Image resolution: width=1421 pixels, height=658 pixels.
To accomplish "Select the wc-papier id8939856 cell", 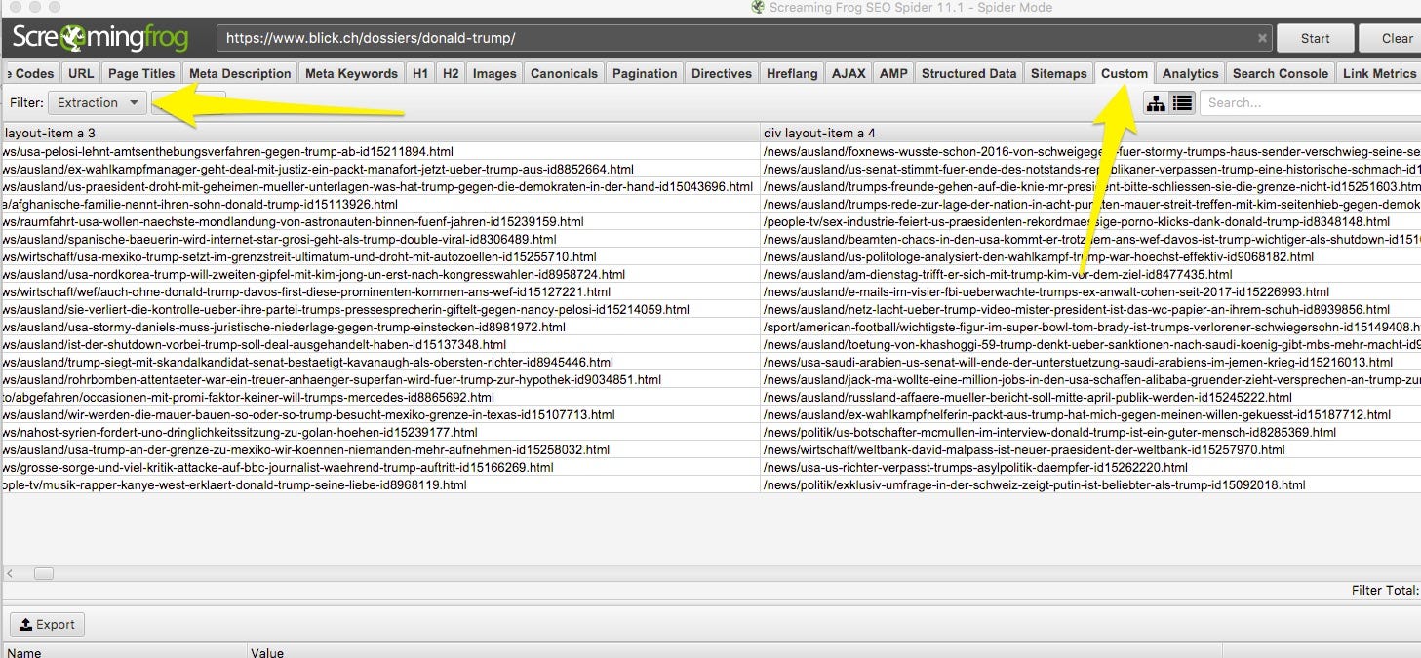I will pyautogui.click(x=1090, y=309).
